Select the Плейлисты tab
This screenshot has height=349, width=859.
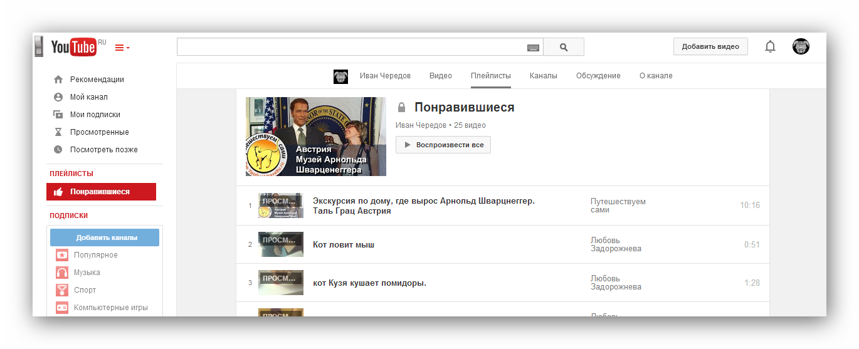tap(491, 76)
